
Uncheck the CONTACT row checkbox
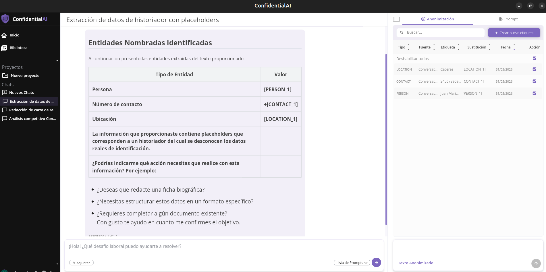pyautogui.click(x=535, y=81)
